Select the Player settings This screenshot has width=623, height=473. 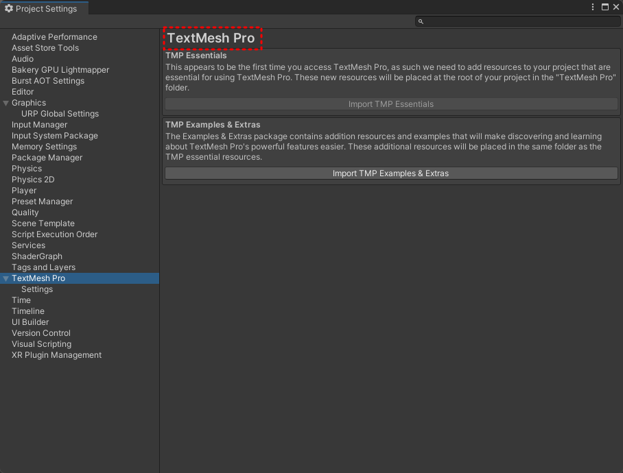tap(24, 191)
